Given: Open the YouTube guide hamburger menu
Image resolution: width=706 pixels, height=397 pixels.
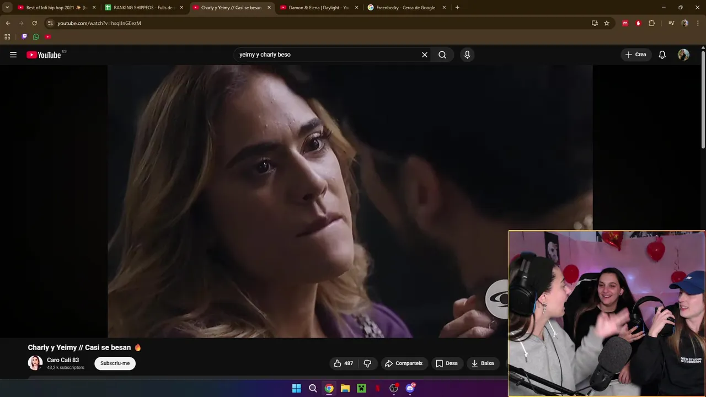Looking at the screenshot, I should tap(13, 55).
